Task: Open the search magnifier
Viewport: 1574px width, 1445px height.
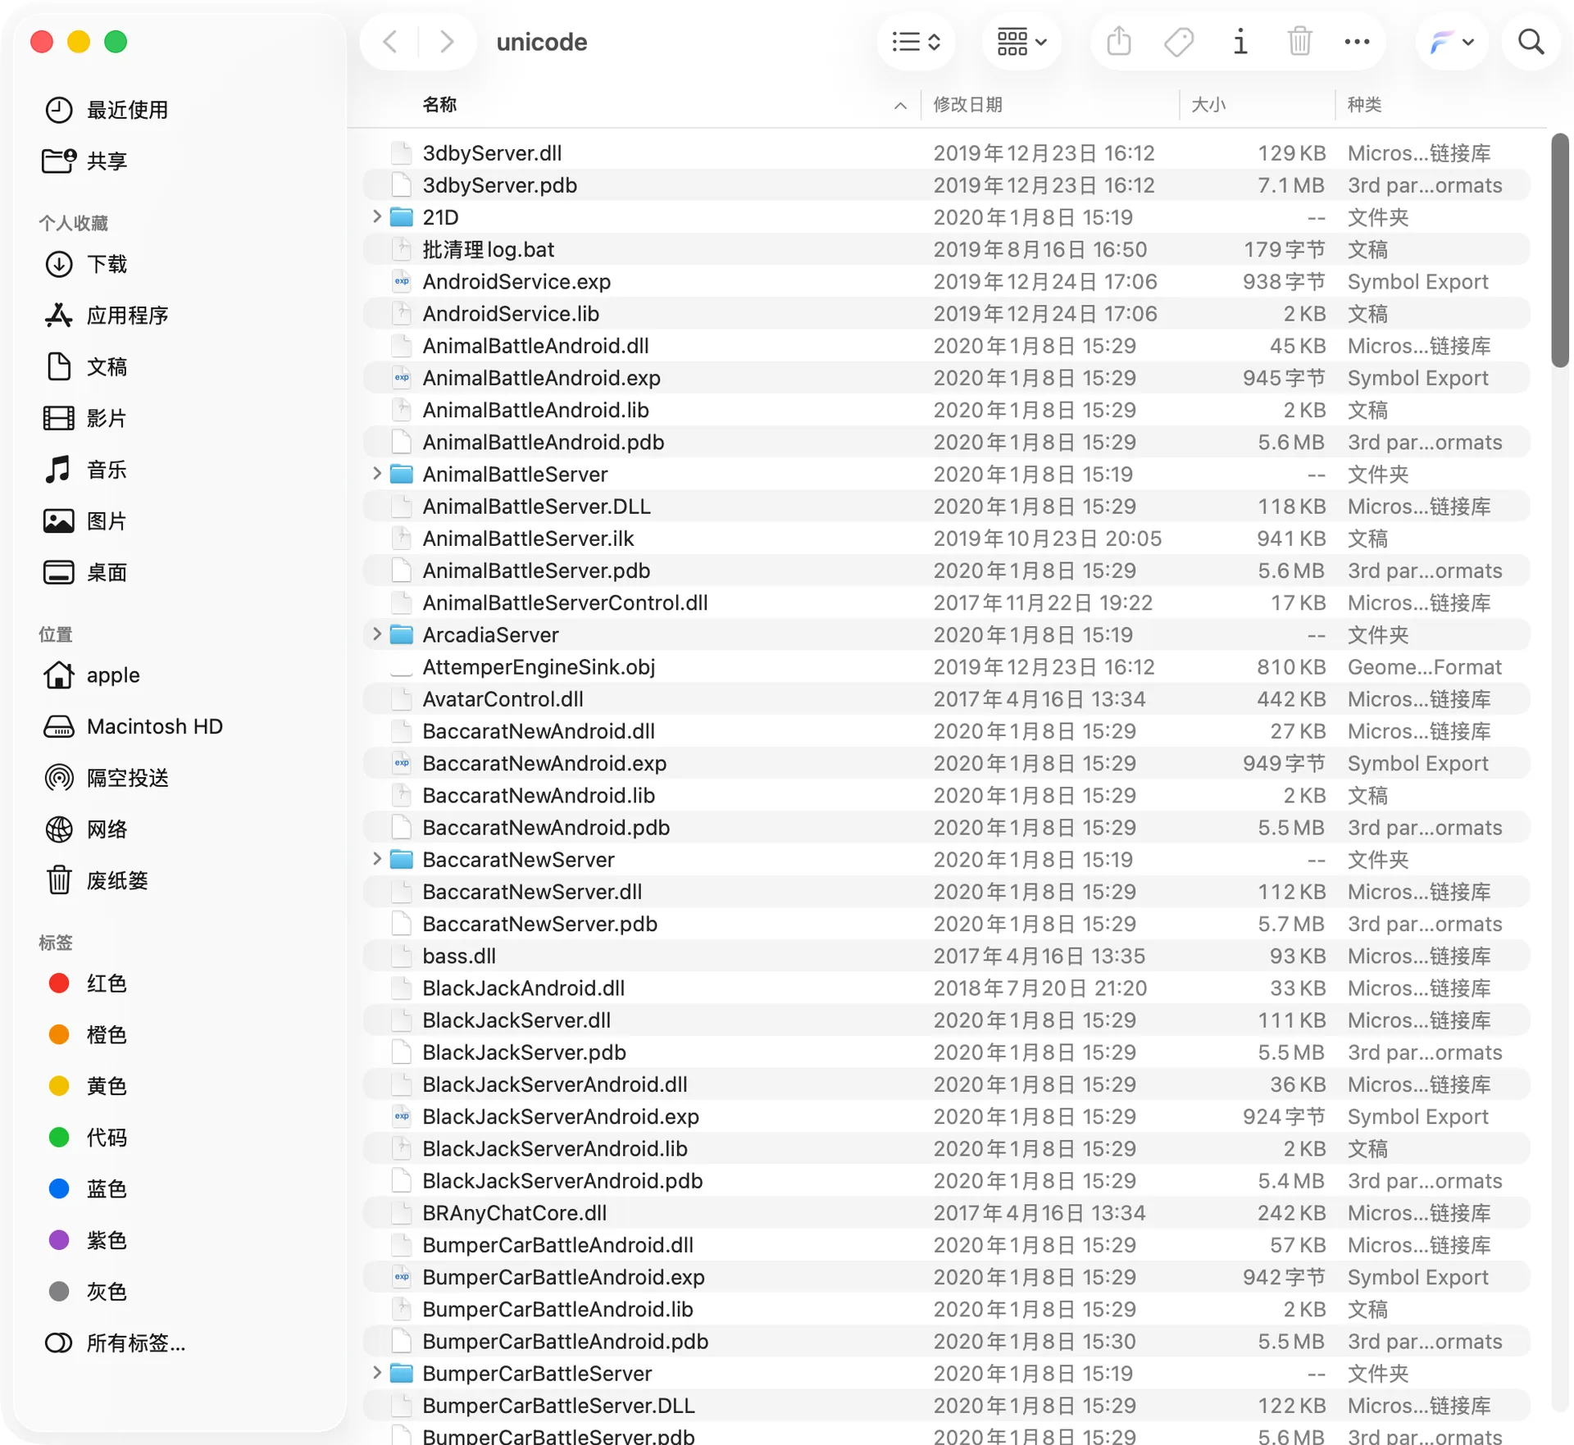Action: click(x=1531, y=42)
